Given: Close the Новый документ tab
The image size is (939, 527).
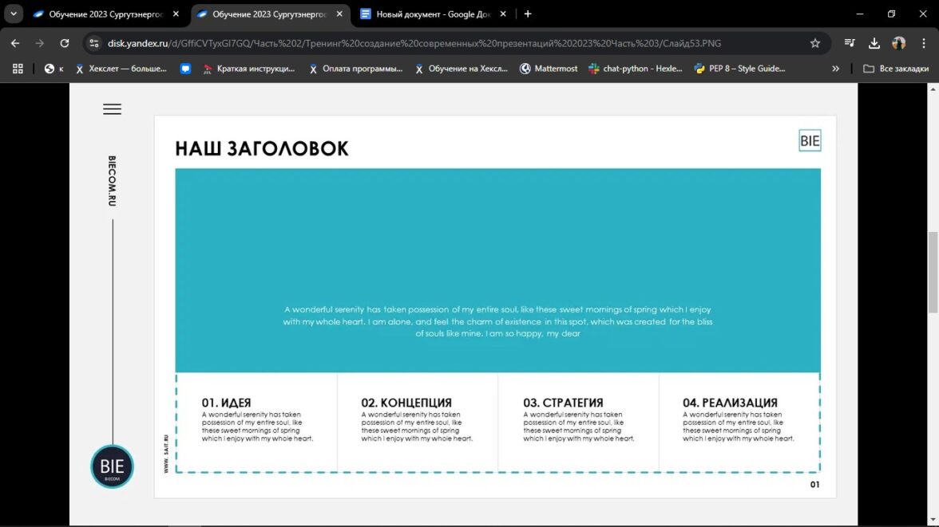Looking at the screenshot, I should pos(503,14).
